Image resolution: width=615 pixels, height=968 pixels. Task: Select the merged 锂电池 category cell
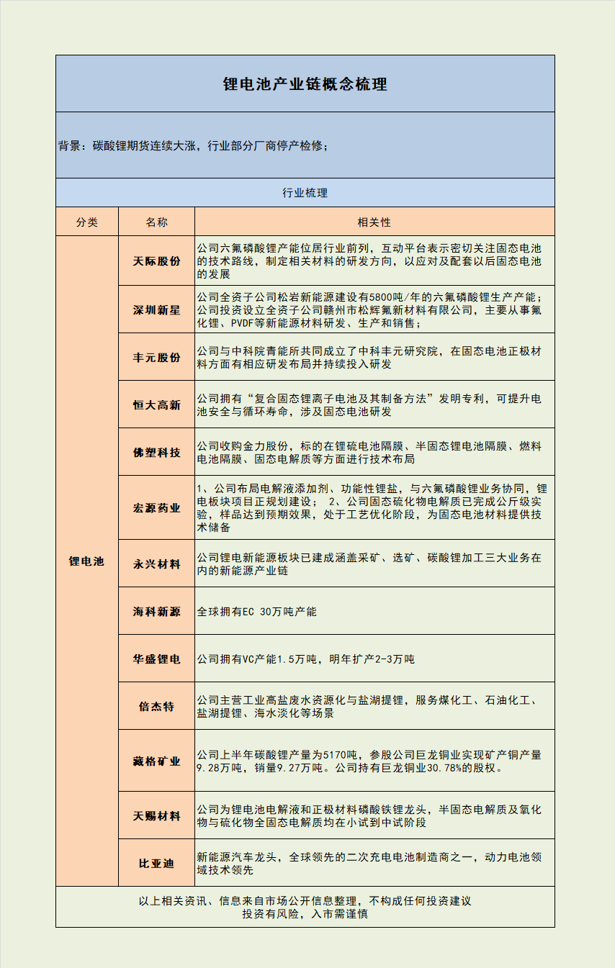click(87, 561)
